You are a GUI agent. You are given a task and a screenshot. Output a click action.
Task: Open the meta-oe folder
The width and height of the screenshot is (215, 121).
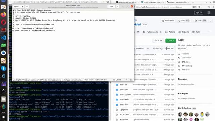pyautogui.click(x=124, y=85)
